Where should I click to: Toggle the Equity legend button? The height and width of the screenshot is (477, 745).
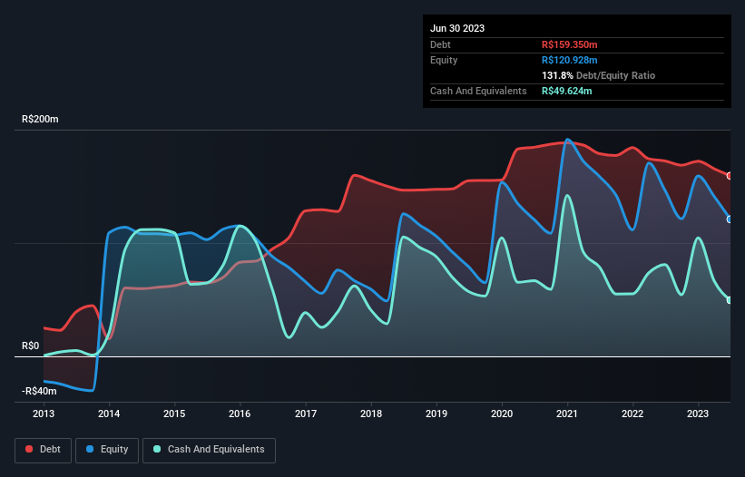point(107,450)
